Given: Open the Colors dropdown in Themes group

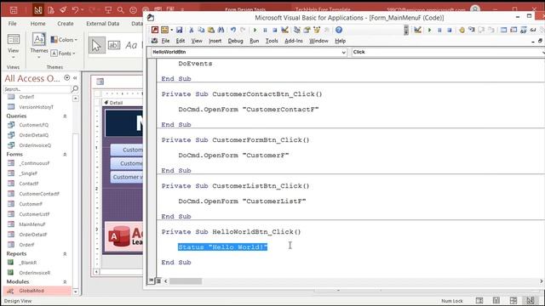Looking at the screenshot, I should coord(65,40).
